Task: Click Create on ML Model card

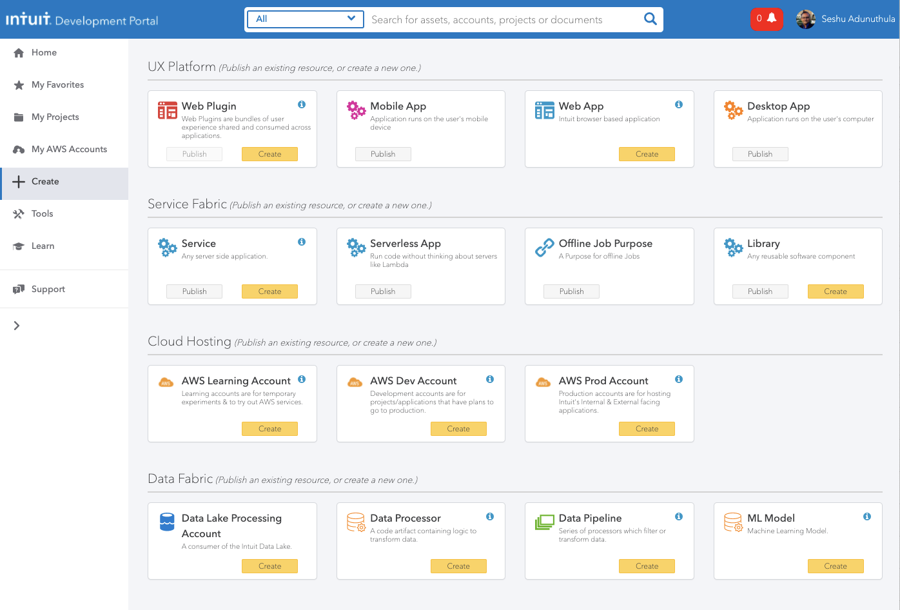Action: tap(836, 566)
